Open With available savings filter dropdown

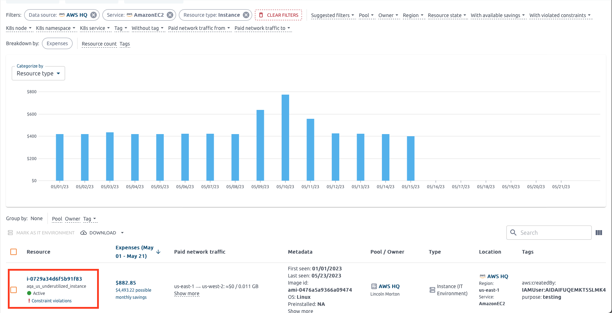pyautogui.click(x=497, y=15)
